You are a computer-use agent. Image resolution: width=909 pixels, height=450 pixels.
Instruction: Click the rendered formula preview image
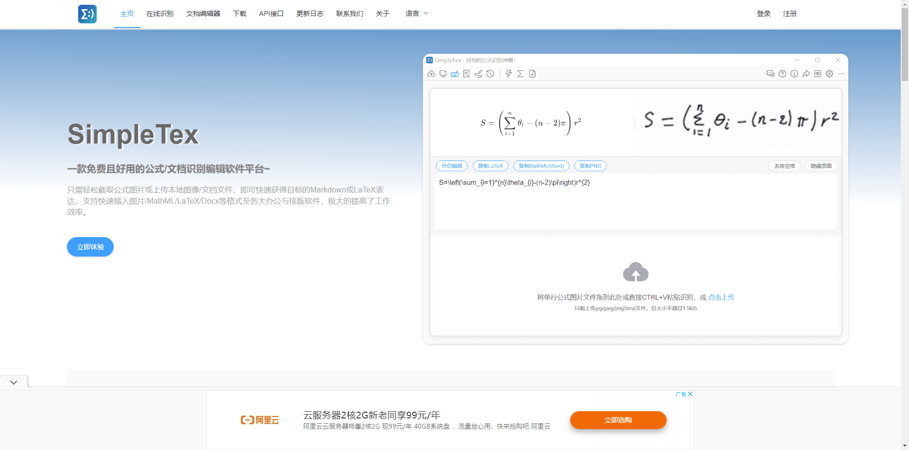(x=531, y=123)
